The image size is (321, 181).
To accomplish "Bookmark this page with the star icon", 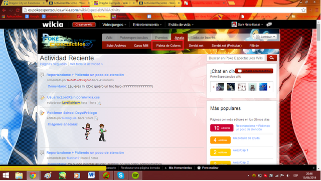I will click(303, 10).
